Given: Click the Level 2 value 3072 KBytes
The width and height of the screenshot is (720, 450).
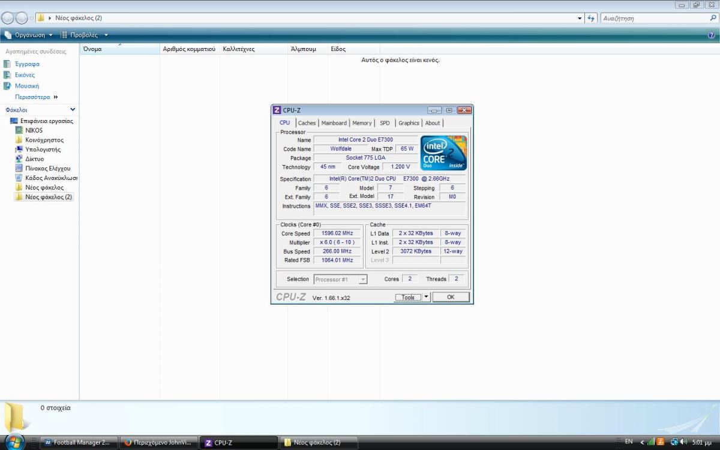Looking at the screenshot, I should point(416,251).
